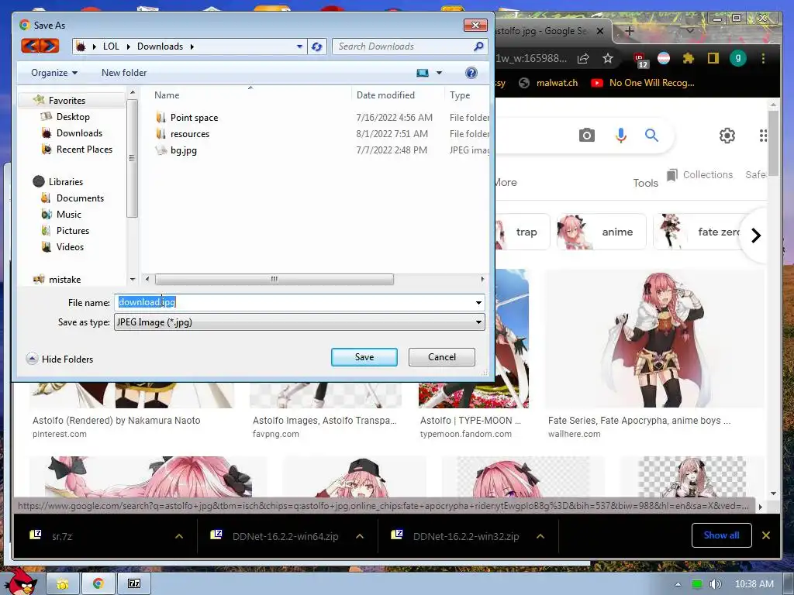Screen dimensions: 794x595
Task: Open the Pictures library
Action: click(72, 231)
